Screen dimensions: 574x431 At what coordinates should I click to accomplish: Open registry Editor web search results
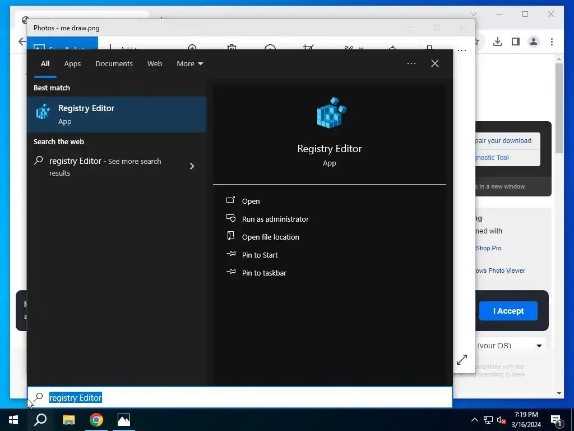[117, 166]
